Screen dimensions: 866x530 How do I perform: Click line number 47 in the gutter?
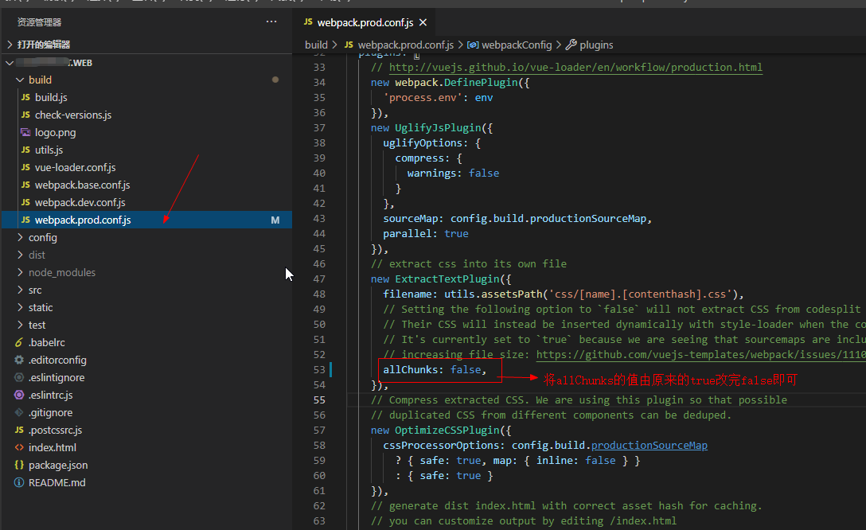319,279
